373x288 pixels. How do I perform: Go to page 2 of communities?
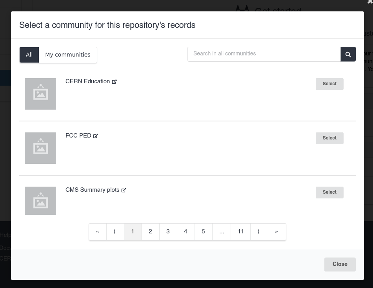coord(150,232)
